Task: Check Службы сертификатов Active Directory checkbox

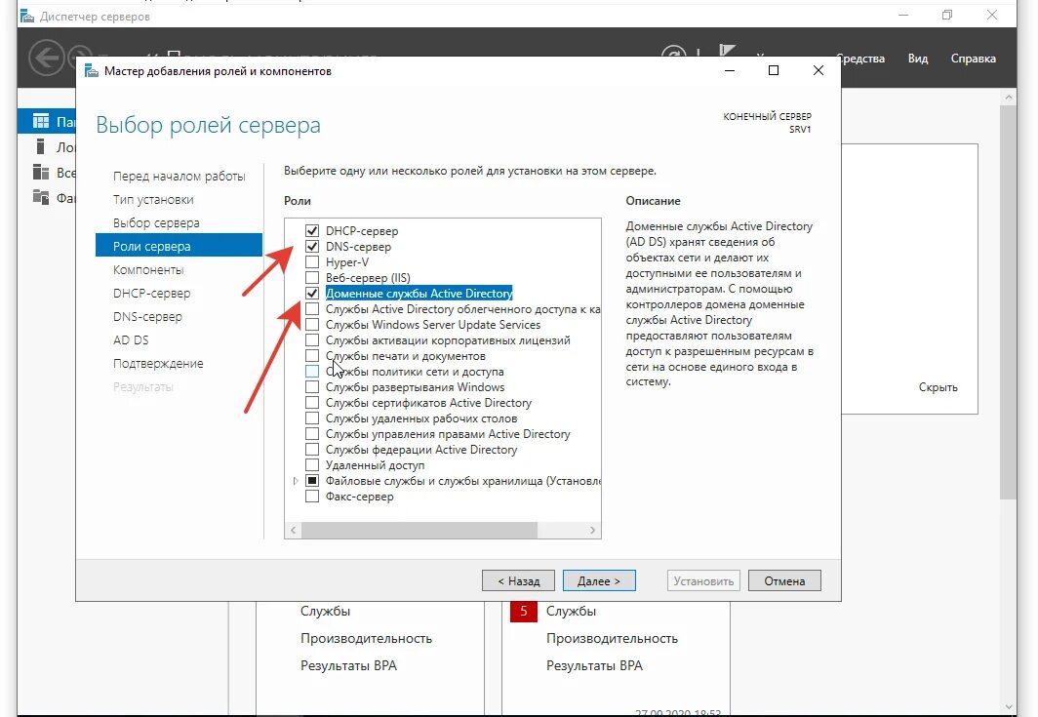Action: coord(312,403)
